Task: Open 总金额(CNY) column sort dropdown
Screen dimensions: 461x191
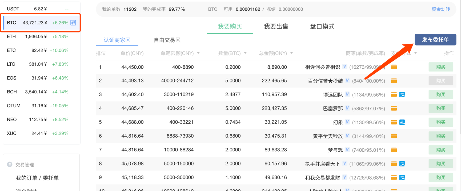Action: tap(291, 53)
